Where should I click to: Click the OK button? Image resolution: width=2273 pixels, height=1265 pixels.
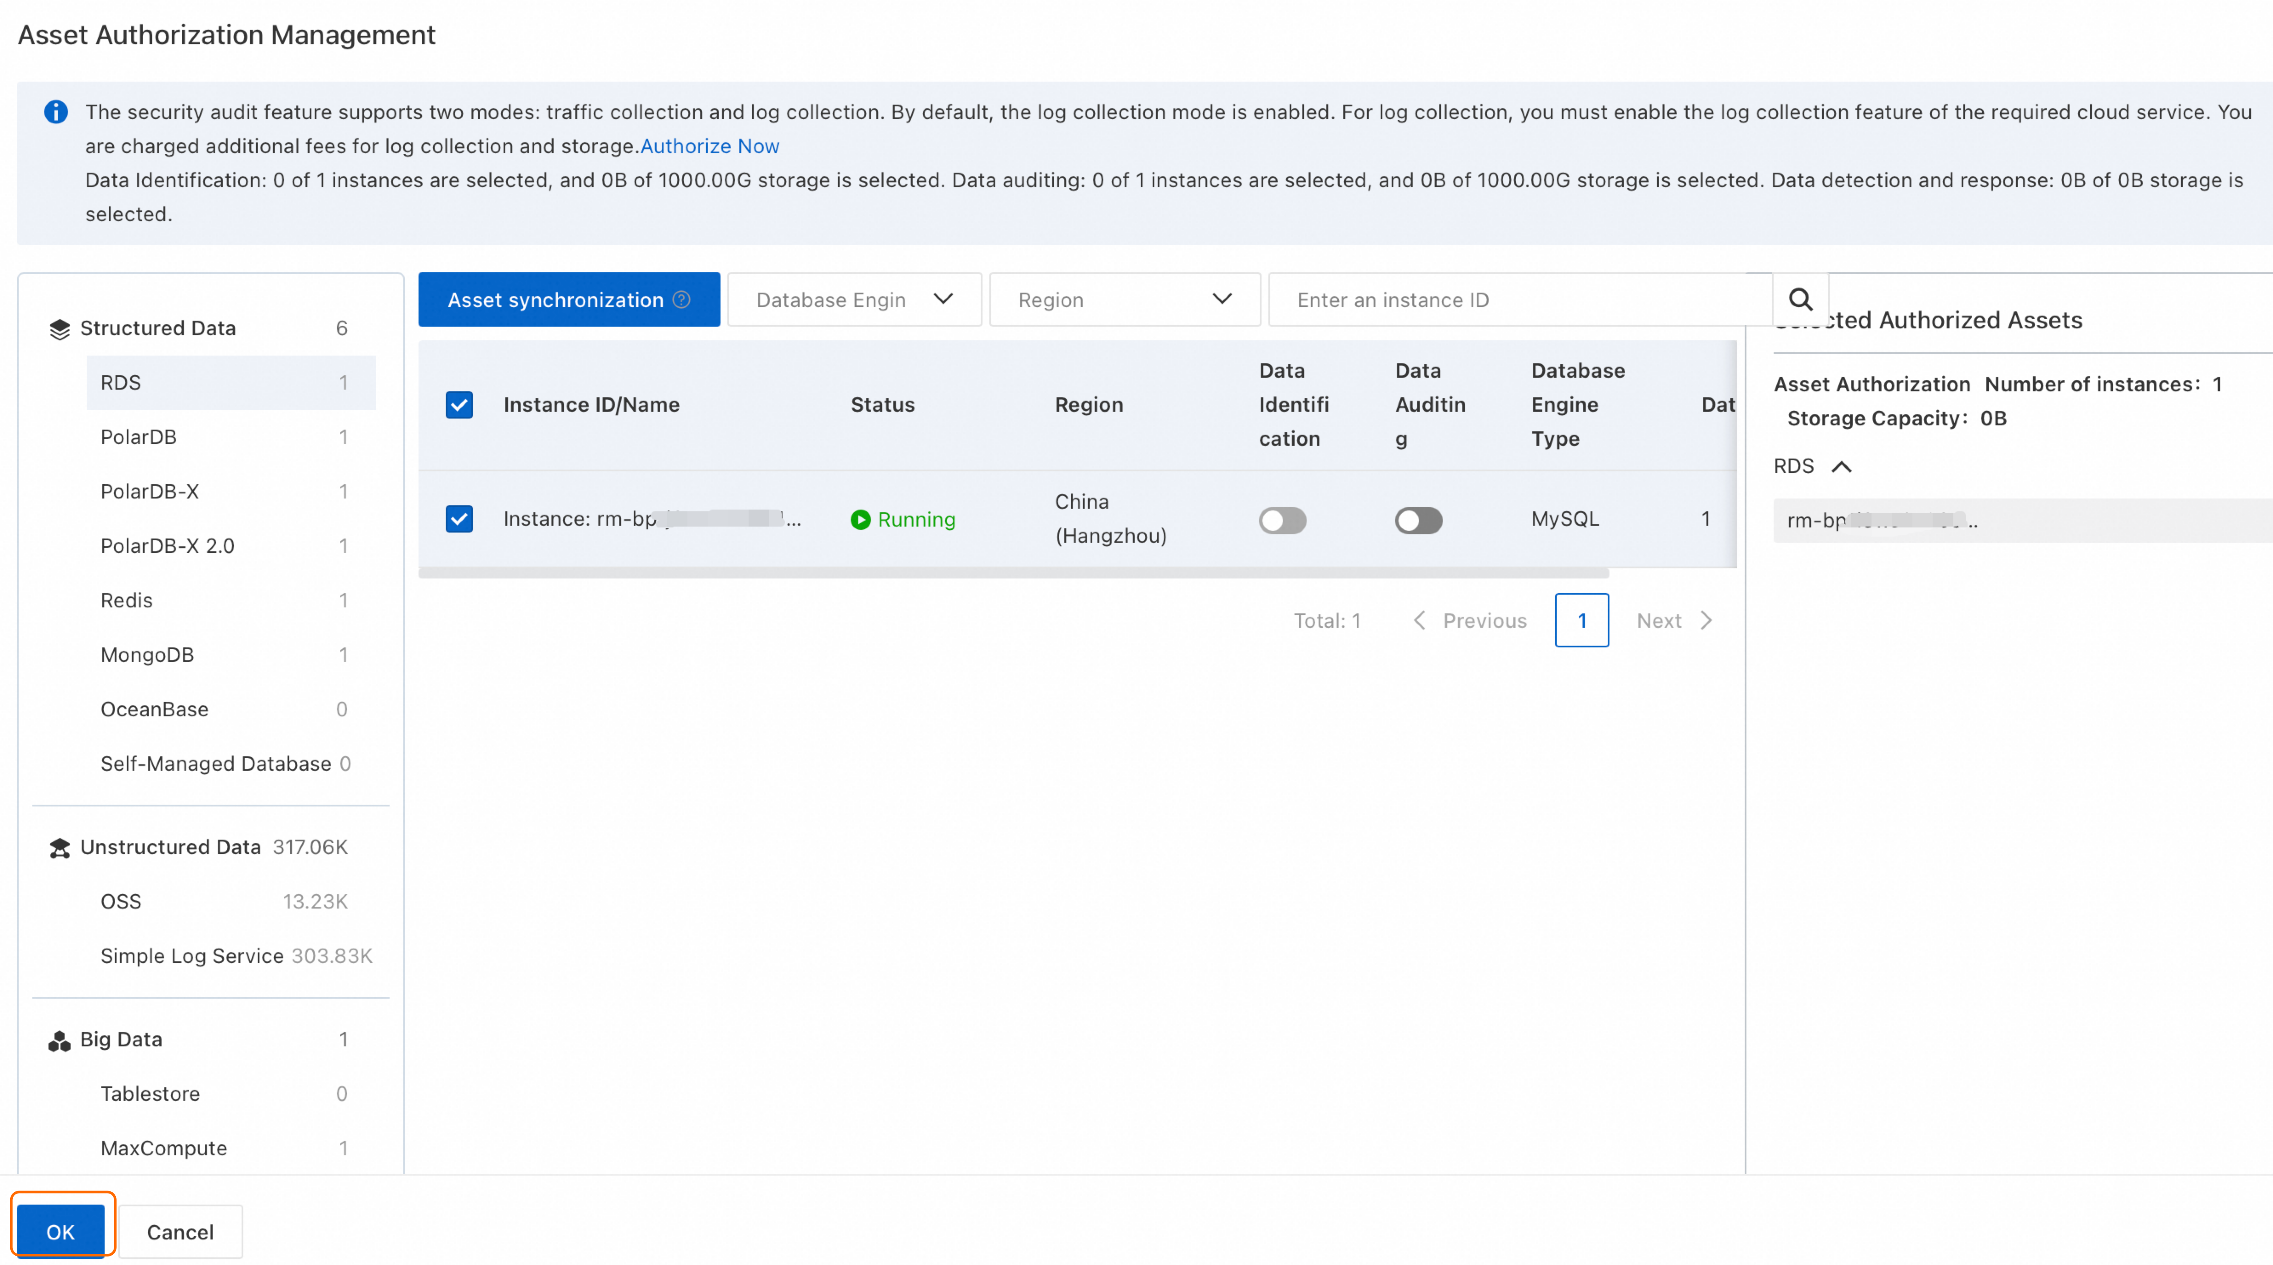point(60,1231)
